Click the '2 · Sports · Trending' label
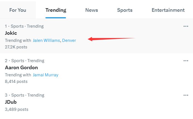Screen dimensions: 193x119 coord(25,61)
